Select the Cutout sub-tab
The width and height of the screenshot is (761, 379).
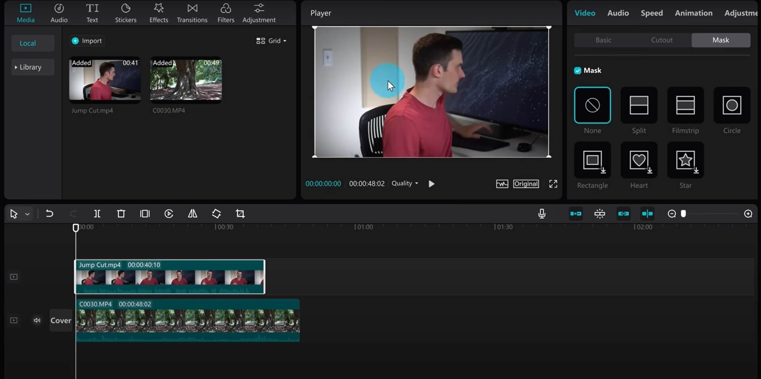click(662, 40)
